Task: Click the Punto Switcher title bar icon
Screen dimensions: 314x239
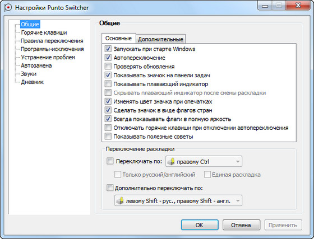Action: pos(8,8)
